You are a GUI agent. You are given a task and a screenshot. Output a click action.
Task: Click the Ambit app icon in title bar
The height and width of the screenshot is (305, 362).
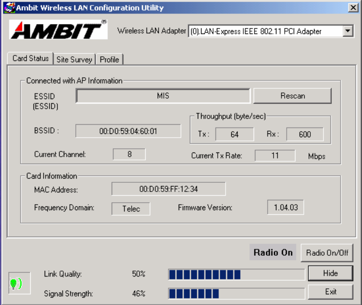click(10, 7)
